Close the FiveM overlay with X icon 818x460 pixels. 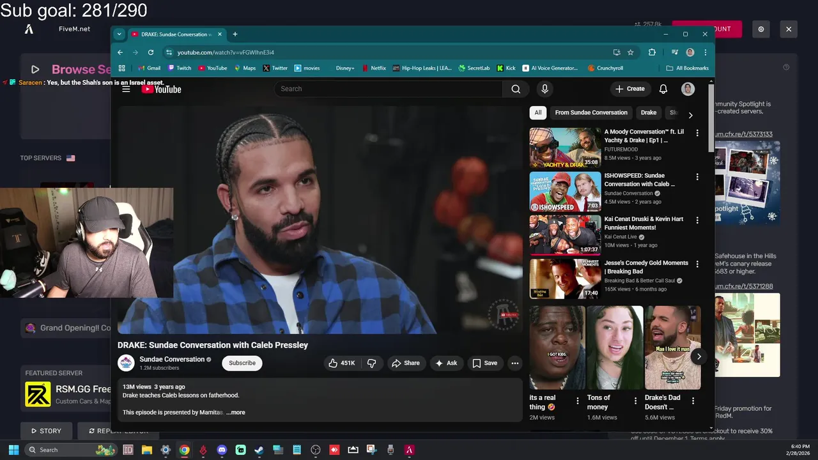point(789,29)
